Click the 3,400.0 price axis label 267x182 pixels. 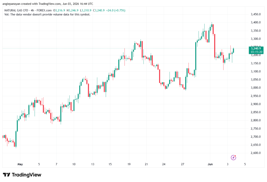(256, 22)
